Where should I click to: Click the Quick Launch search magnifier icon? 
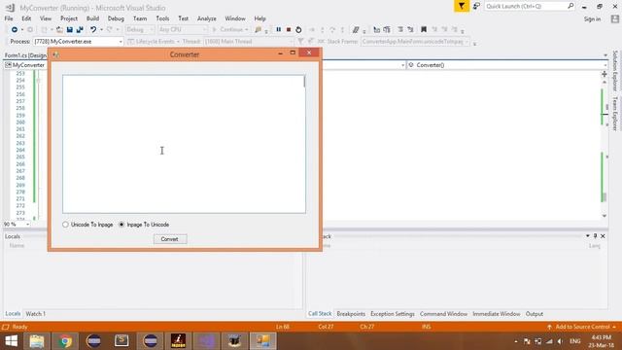point(570,6)
